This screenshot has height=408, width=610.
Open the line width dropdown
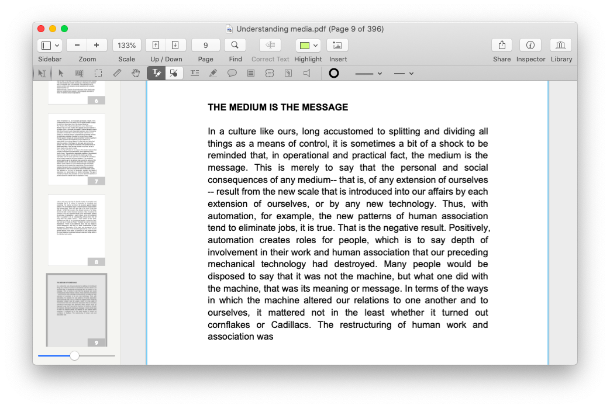pyautogui.click(x=403, y=74)
